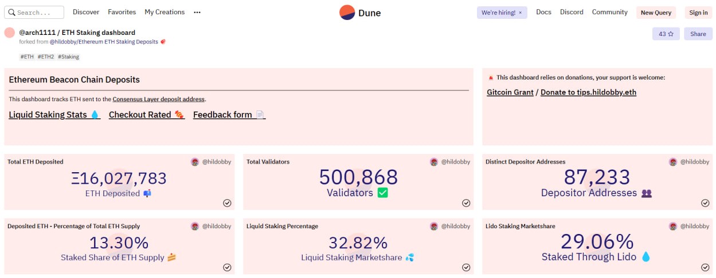
Task: Click the 32.82% liquid staking value
Action: 358,243
